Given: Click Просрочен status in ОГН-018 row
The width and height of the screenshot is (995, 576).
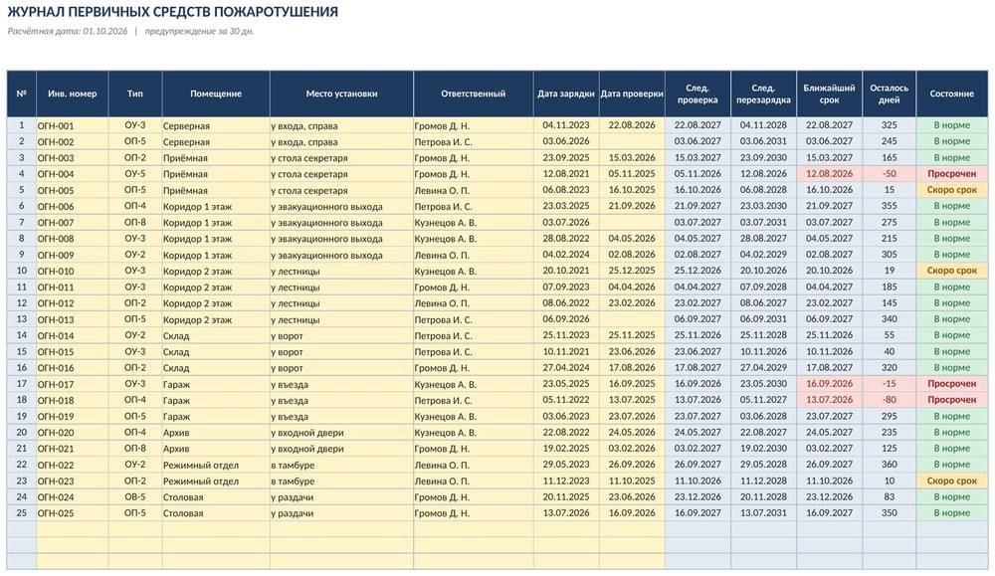Looking at the screenshot, I should tap(952, 400).
